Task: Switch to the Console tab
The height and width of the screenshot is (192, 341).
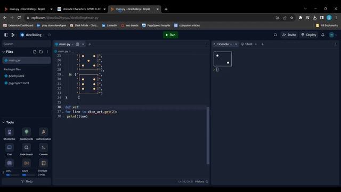Action: pyautogui.click(x=223, y=44)
